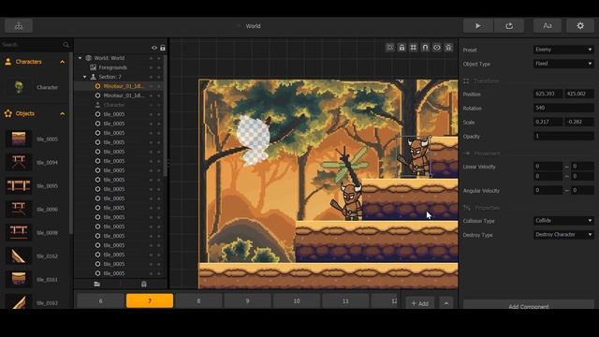Click the canvas toolbar lock icon
Image resolution: width=599 pixels, height=337 pixels.
[402, 48]
